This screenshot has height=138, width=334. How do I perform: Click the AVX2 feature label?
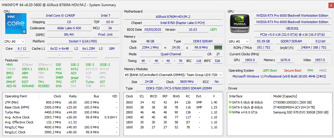(x=74, y=69)
